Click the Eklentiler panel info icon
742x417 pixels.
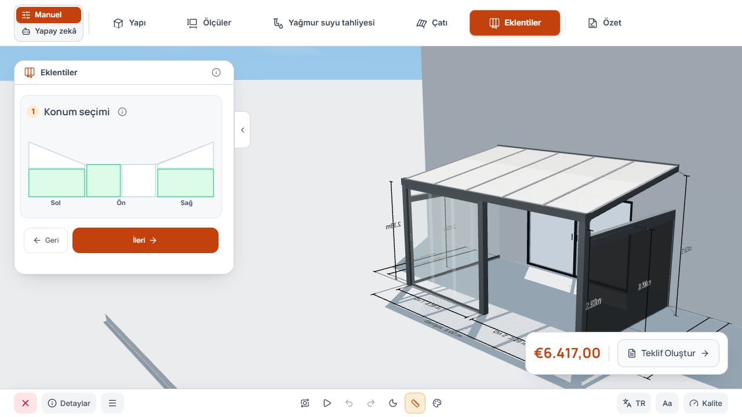point(216,72)
